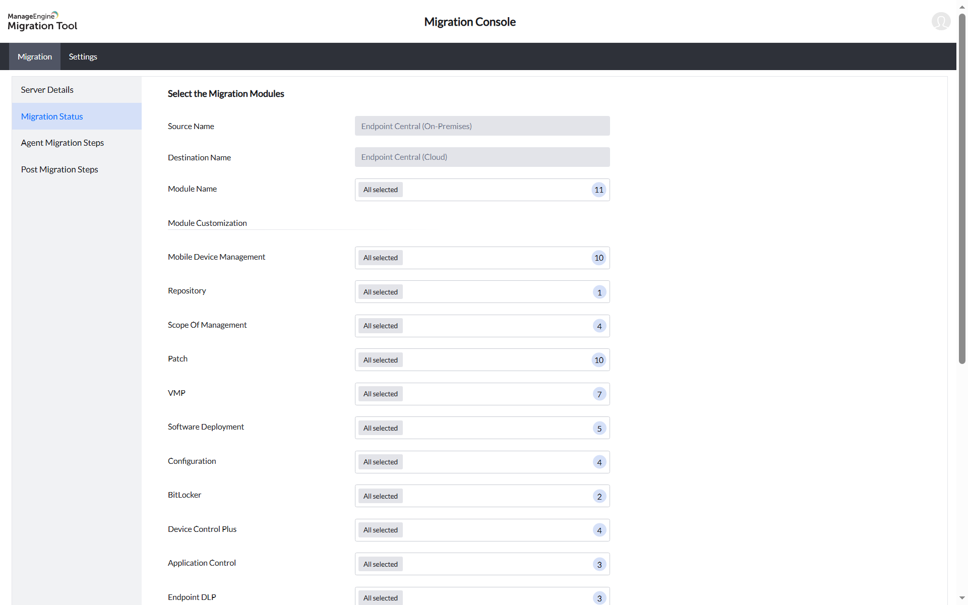Open Post Migration Steps section
This screenshot has width=968, height=605.
coord(77,169)
